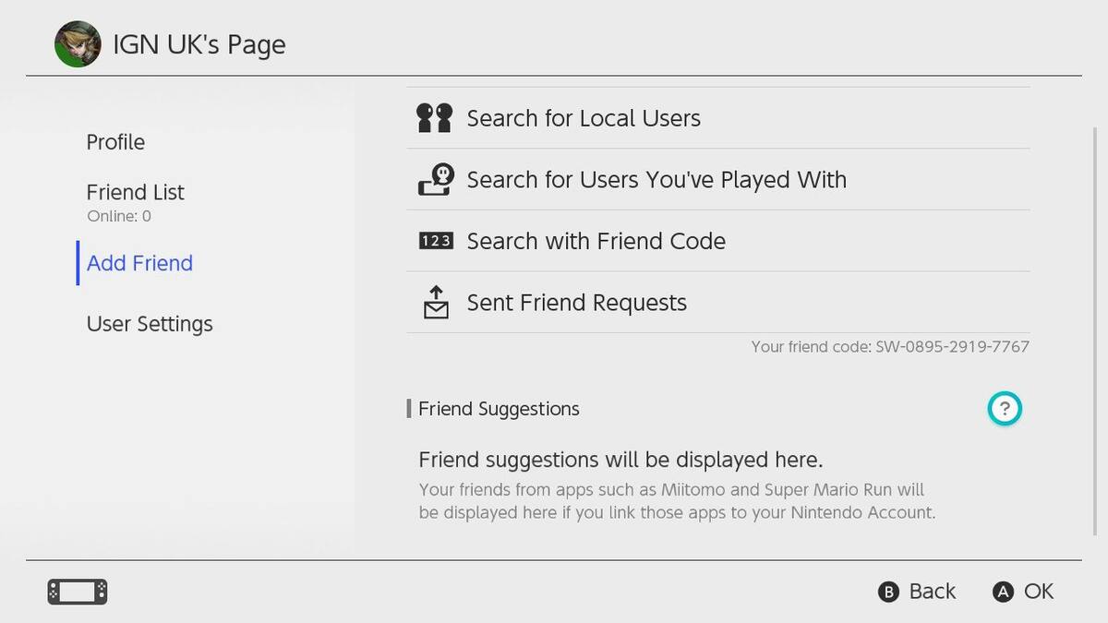This screenshot has height=623, width=1108.
Task: Open the friend suggestions help icon
Action: [1005, 408]
